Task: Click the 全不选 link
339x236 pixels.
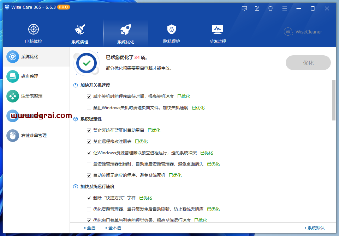Action: [115, 228]
